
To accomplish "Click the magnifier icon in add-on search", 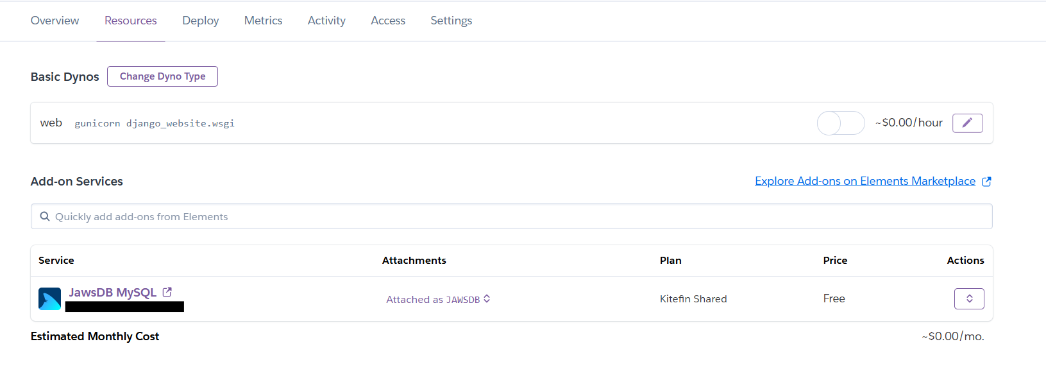I will coord(45,216).
